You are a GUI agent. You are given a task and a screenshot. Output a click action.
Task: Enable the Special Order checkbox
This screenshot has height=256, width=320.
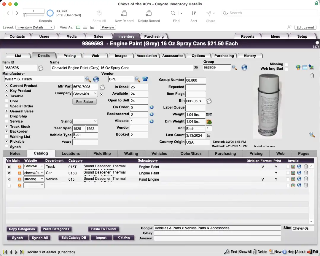pyautogui.click(x=7, y=106)
